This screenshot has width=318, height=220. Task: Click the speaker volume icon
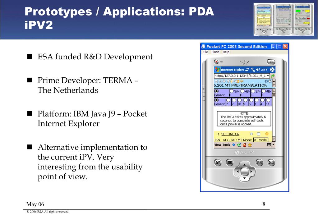[258, 70]
